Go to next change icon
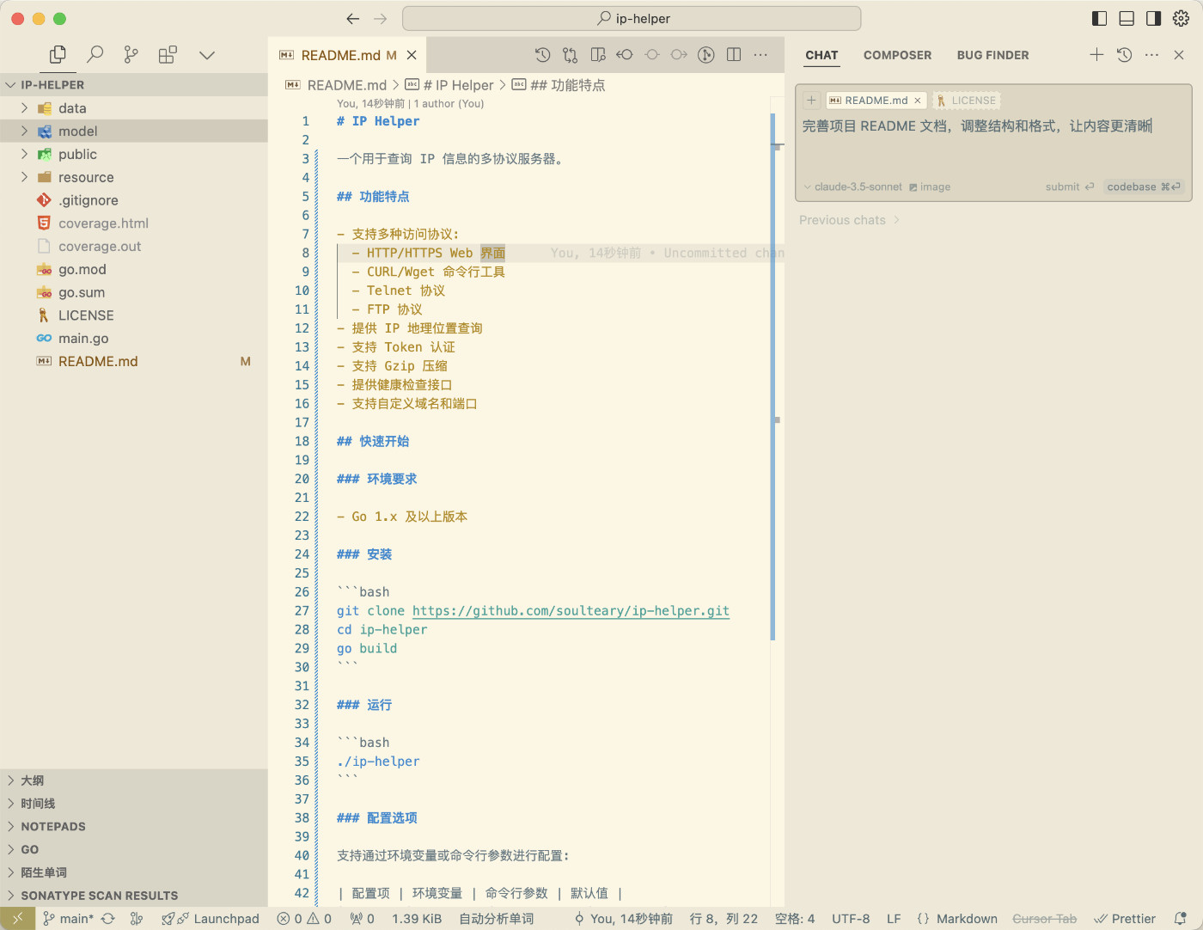Screen dimensions: 1203x930 (x=679, y=55)
